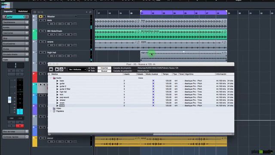Click bar 29 on the timeline ruler
This screenshot has width=275, height=155.
(x=229, y=13)
